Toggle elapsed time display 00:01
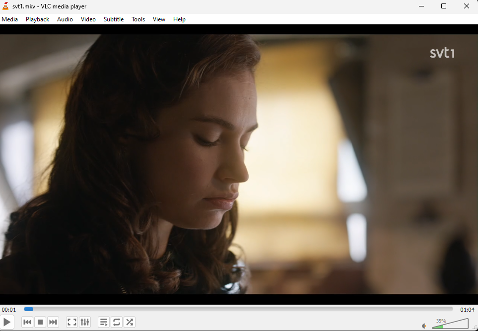The width and height of the screenshot is (478, 331). point(9,310)
